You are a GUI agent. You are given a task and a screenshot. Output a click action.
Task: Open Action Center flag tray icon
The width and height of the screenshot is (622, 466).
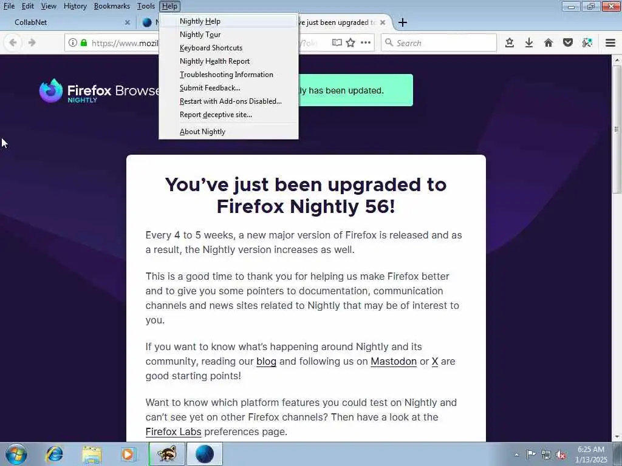pyautogui.click(x=531, y=454)
